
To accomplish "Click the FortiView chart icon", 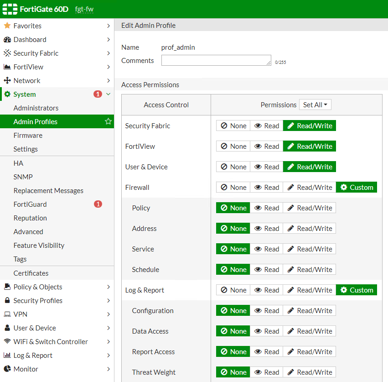I will [x=7, y=67].
